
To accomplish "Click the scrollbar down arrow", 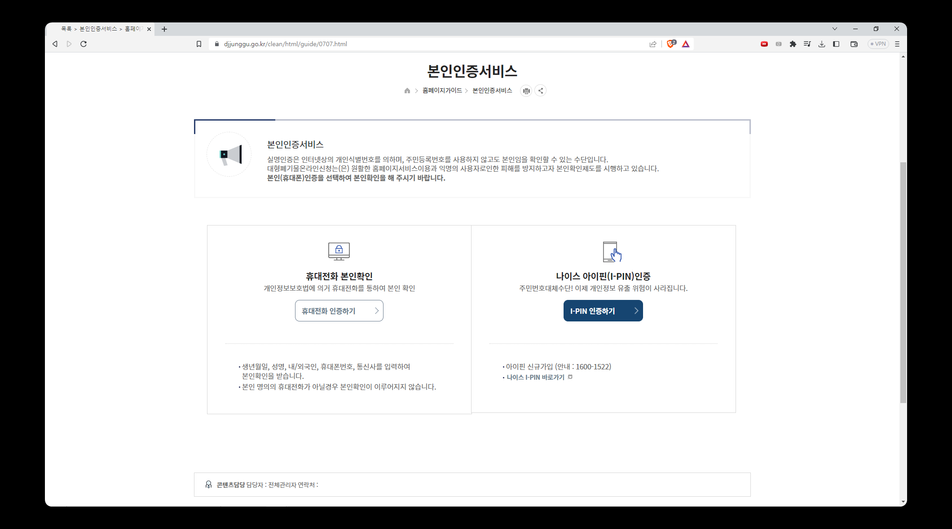I will coord(903,502).
